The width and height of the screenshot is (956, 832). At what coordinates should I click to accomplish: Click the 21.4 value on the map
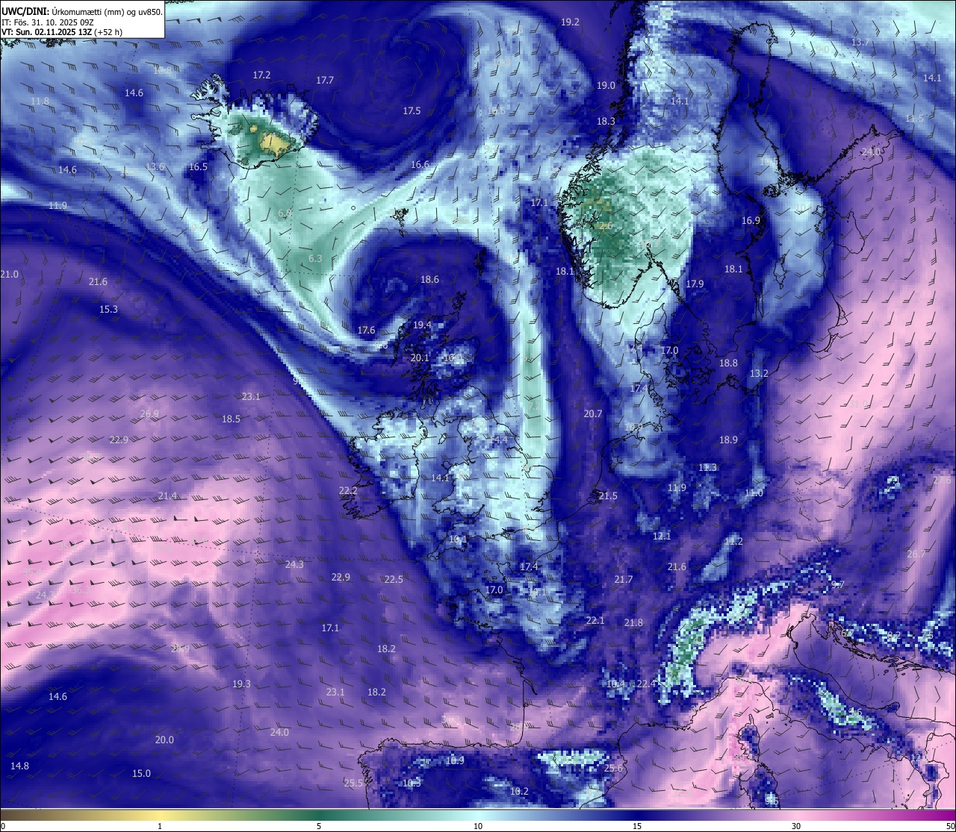tap(167, 496)
